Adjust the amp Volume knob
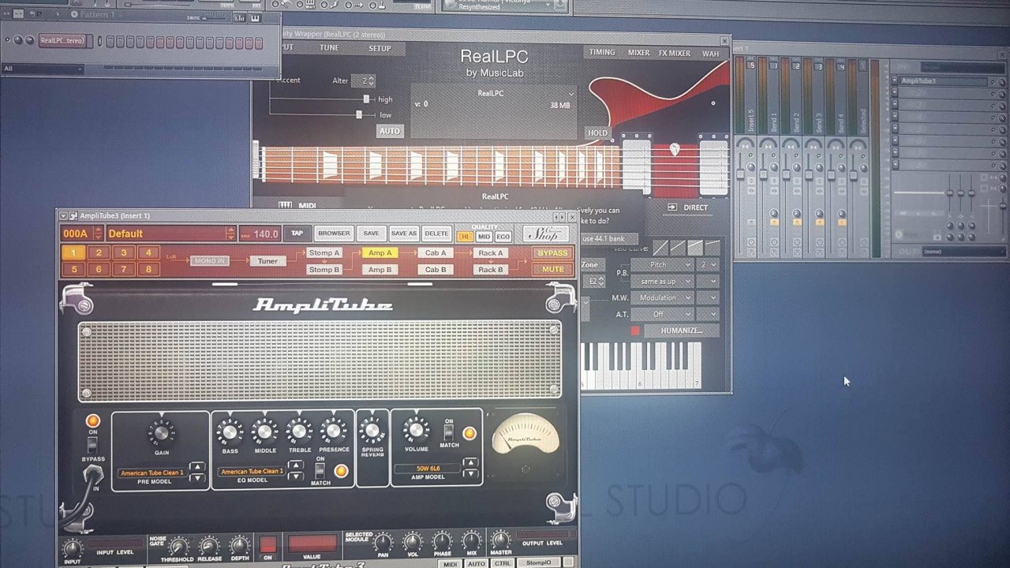 416,431
